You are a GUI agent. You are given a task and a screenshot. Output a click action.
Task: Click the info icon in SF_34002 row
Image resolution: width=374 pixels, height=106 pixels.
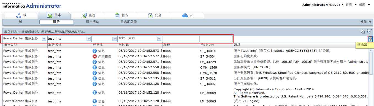pyautogui.click(x=95, y=84)
